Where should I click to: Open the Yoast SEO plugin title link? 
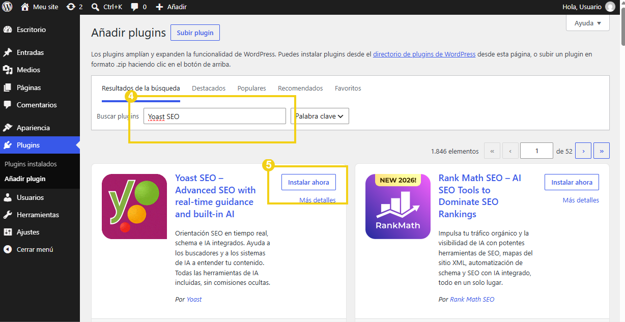215,196
